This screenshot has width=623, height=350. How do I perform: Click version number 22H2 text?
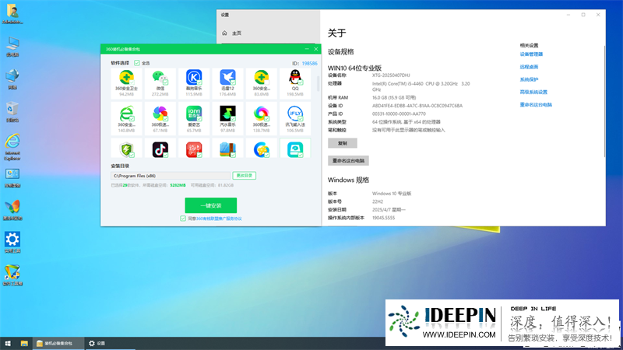[378, 201]
